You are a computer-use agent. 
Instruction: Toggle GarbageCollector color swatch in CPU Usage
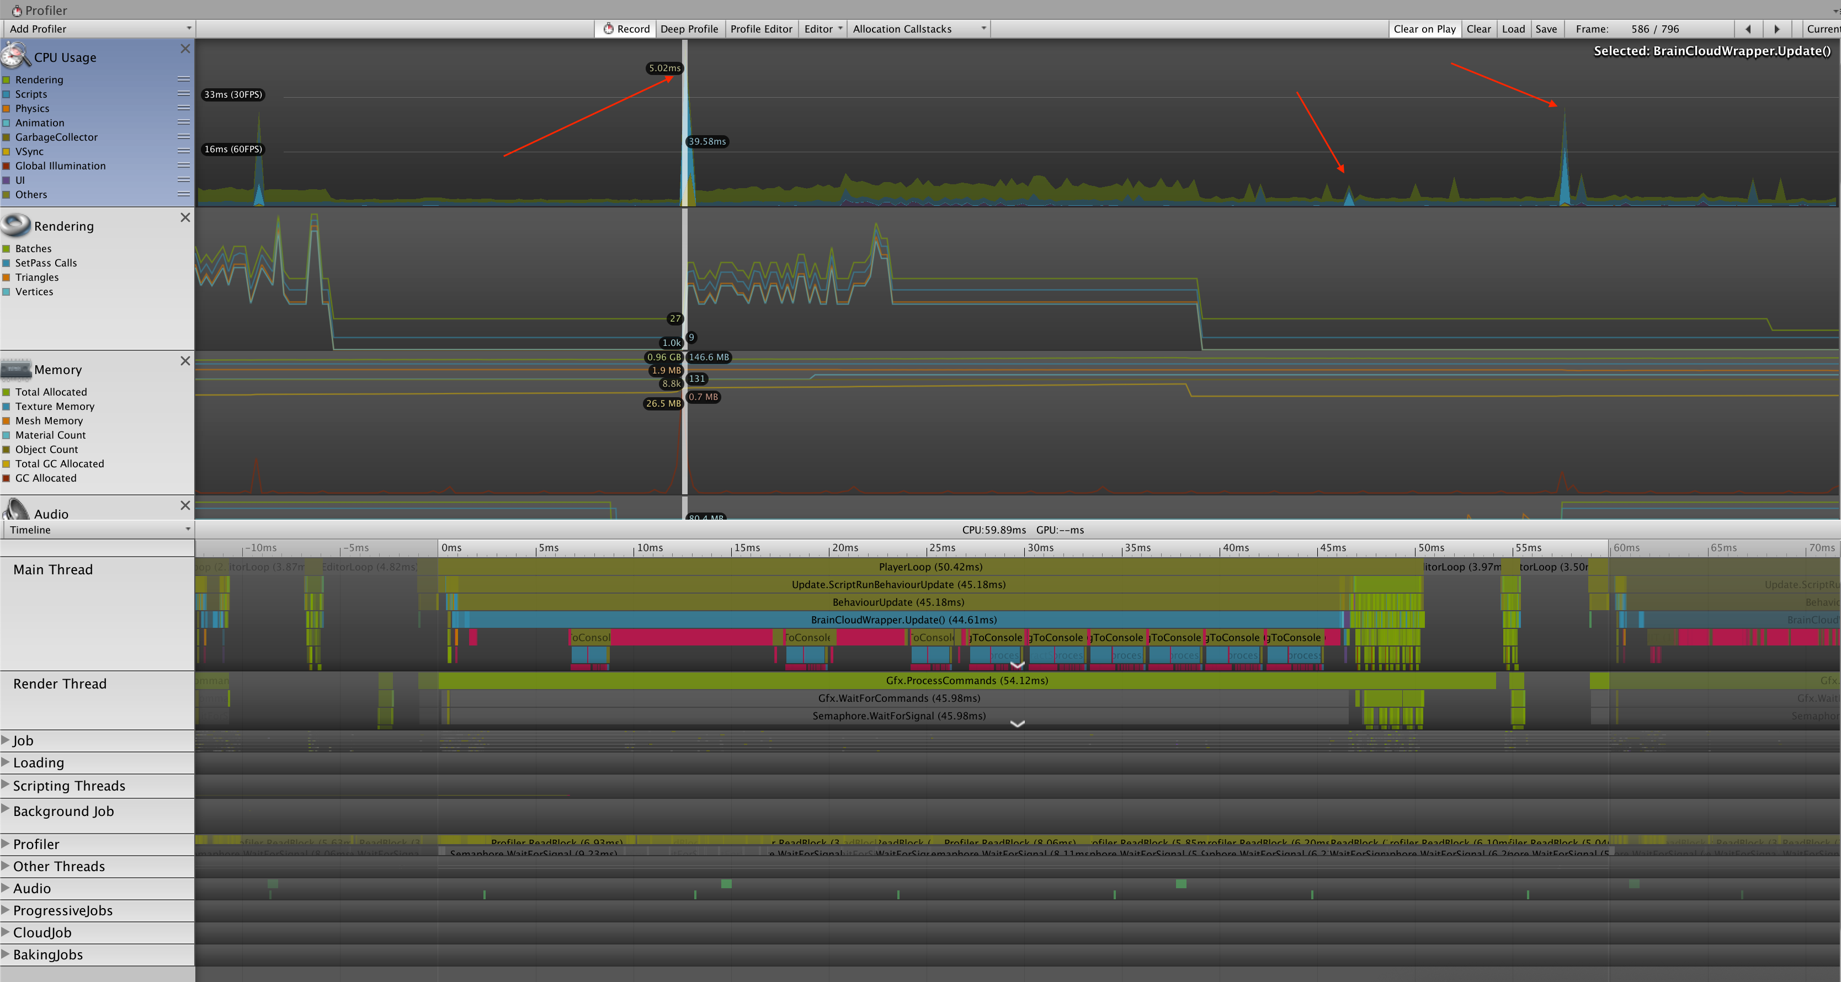(7, 137)
